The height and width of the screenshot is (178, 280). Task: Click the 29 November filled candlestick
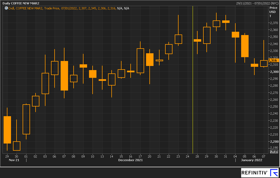(7, 130)
